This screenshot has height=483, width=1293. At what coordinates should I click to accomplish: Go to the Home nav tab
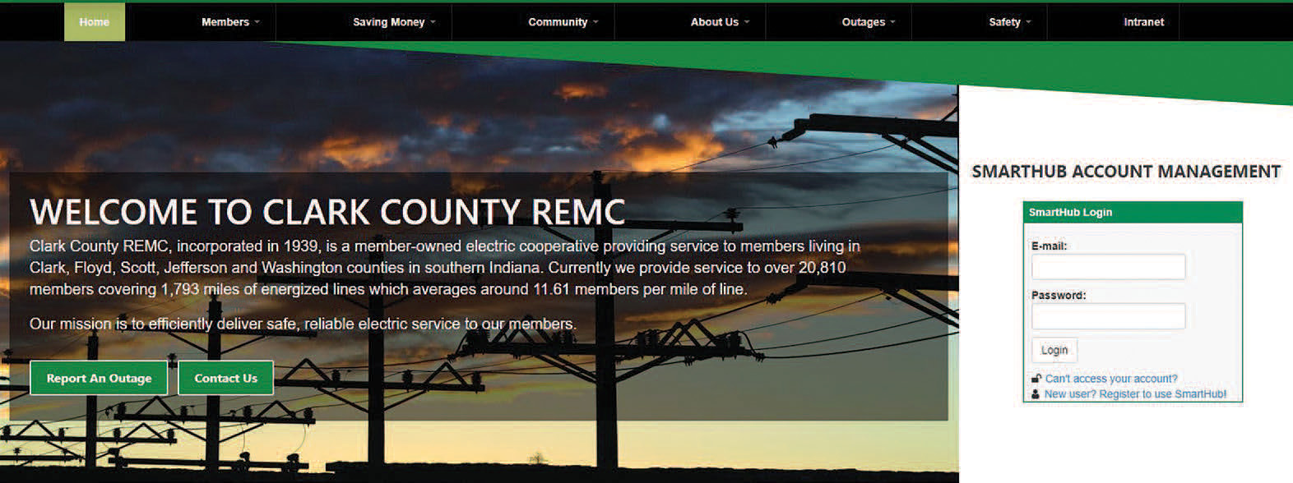tap(95, 22)
